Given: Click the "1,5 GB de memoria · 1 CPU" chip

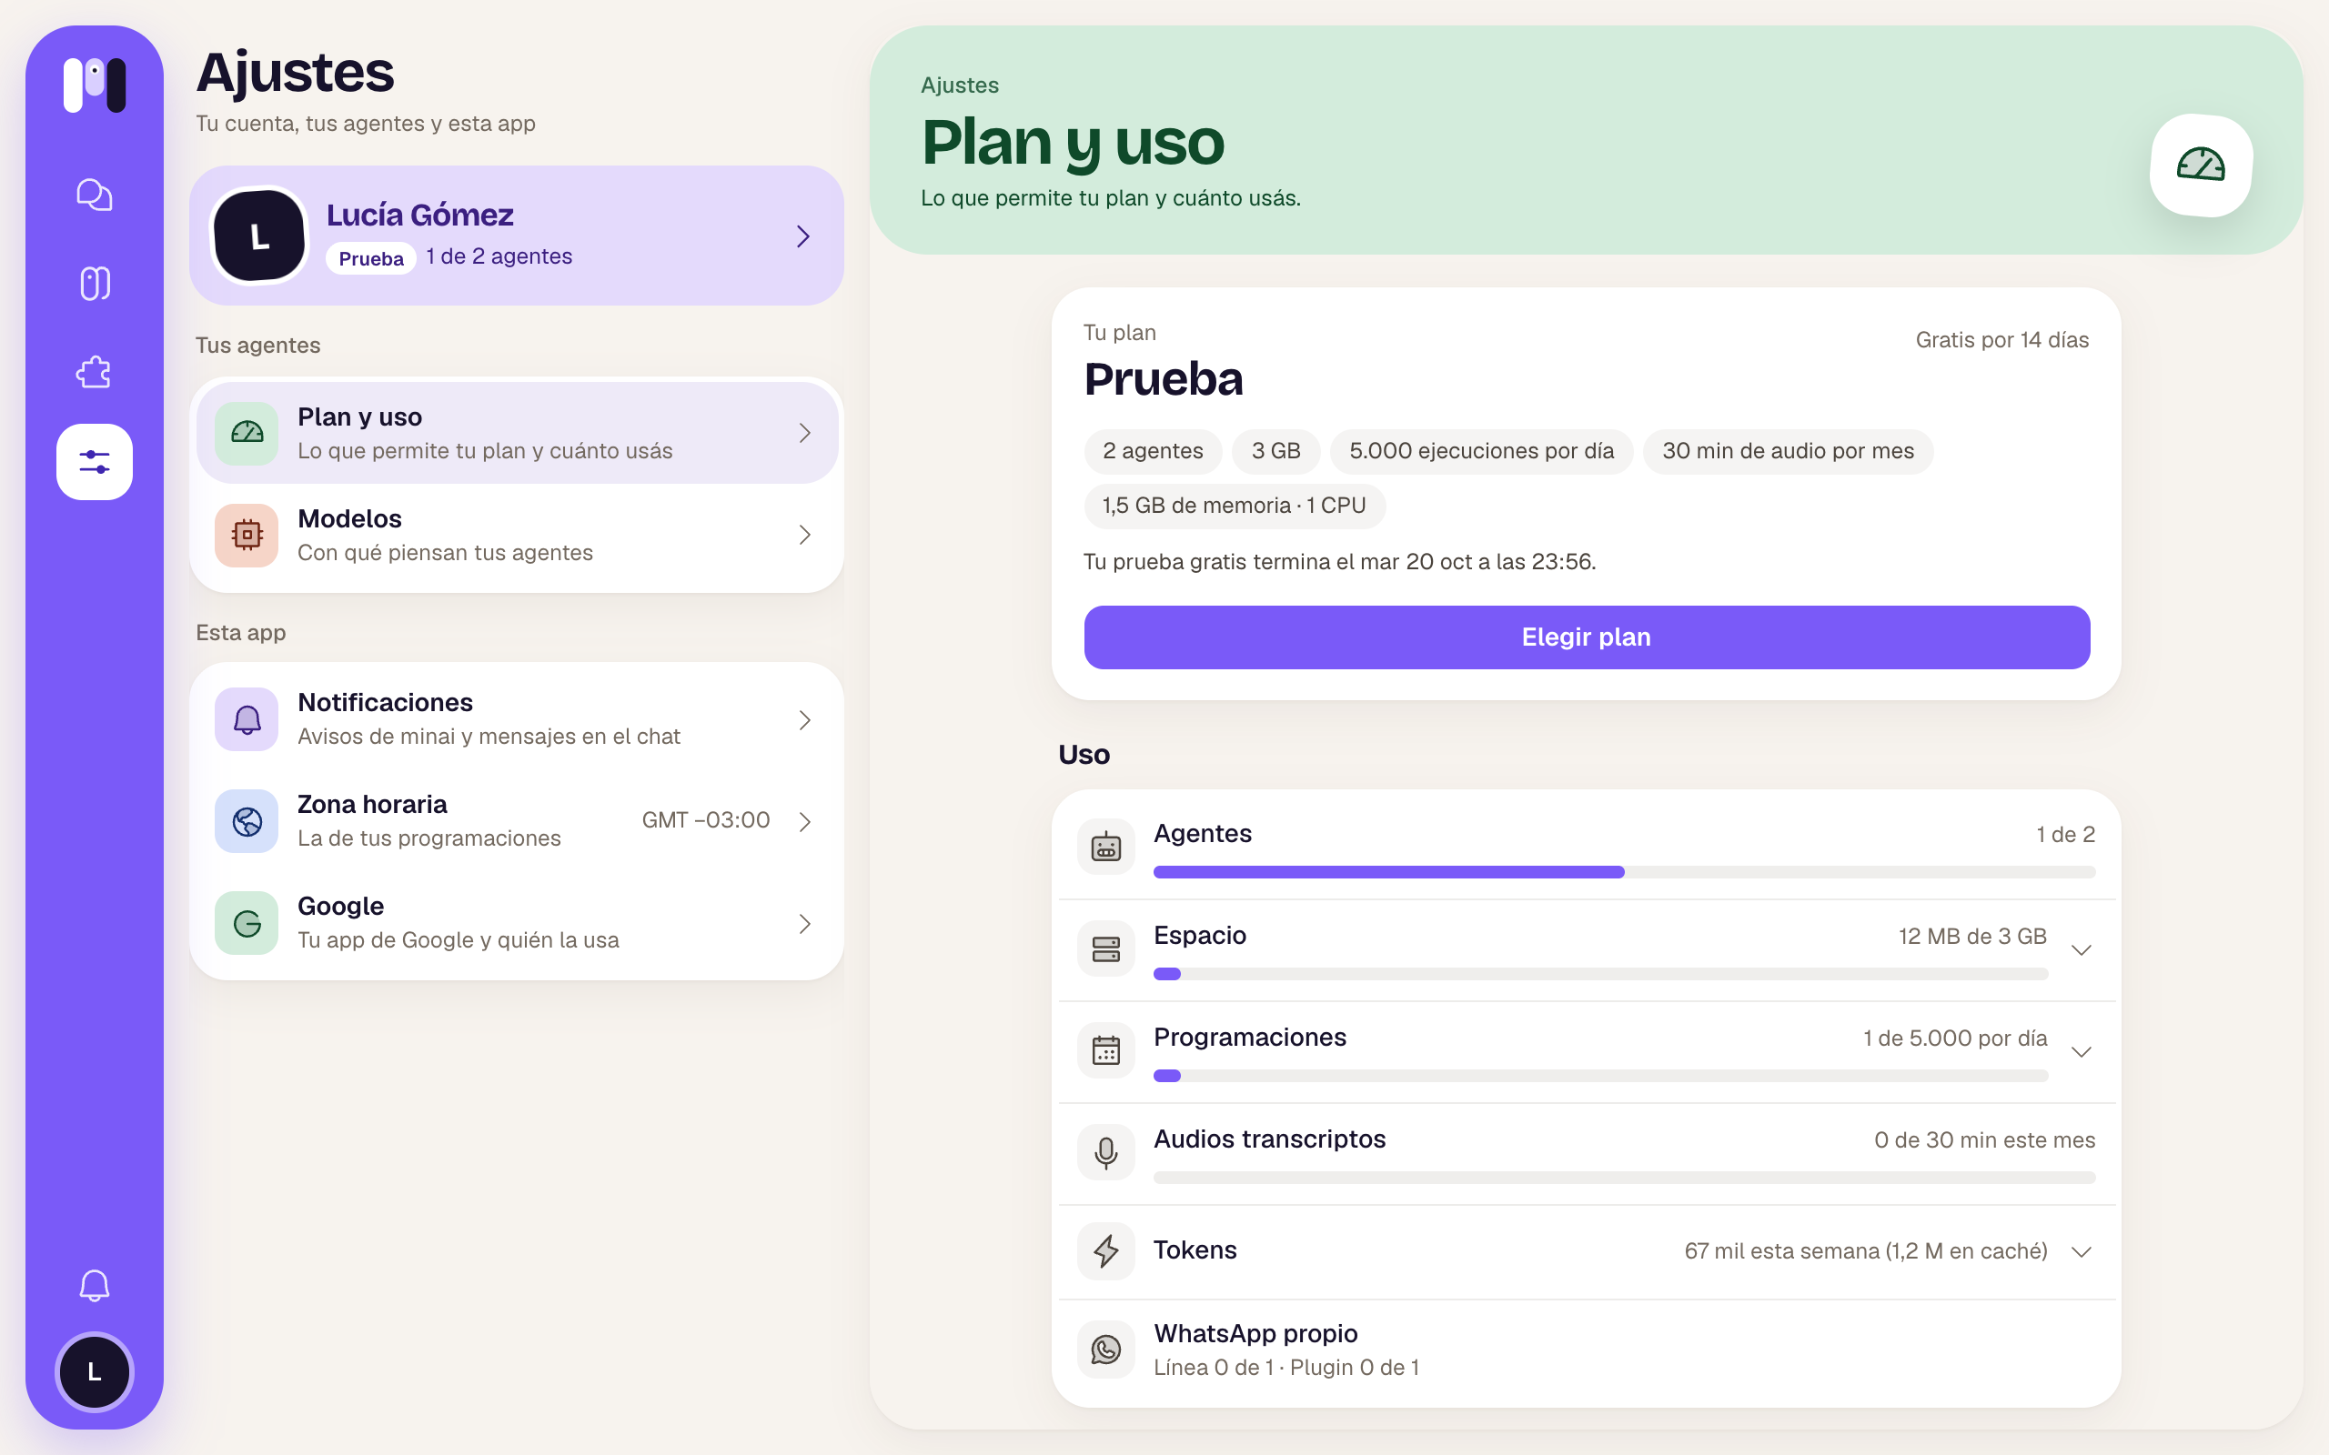Looking at the screenshot, I should click(1234, 506).
